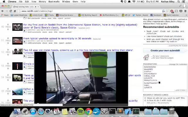
Task: Click the audio indicator on the reddit tab
Action: click(36, 7)
